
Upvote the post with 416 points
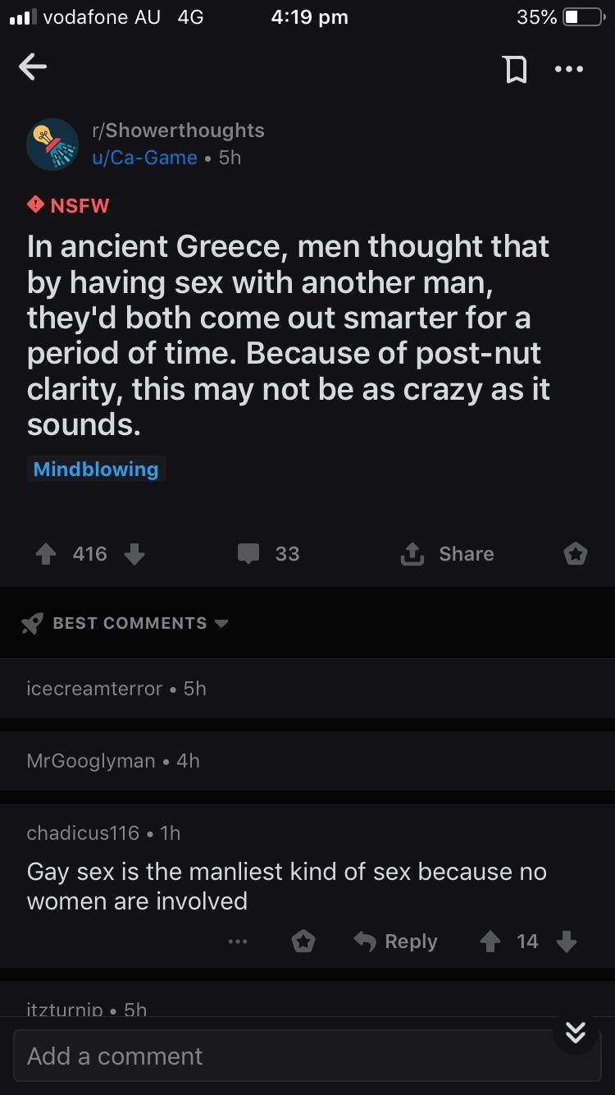click(x=45, y=555)
